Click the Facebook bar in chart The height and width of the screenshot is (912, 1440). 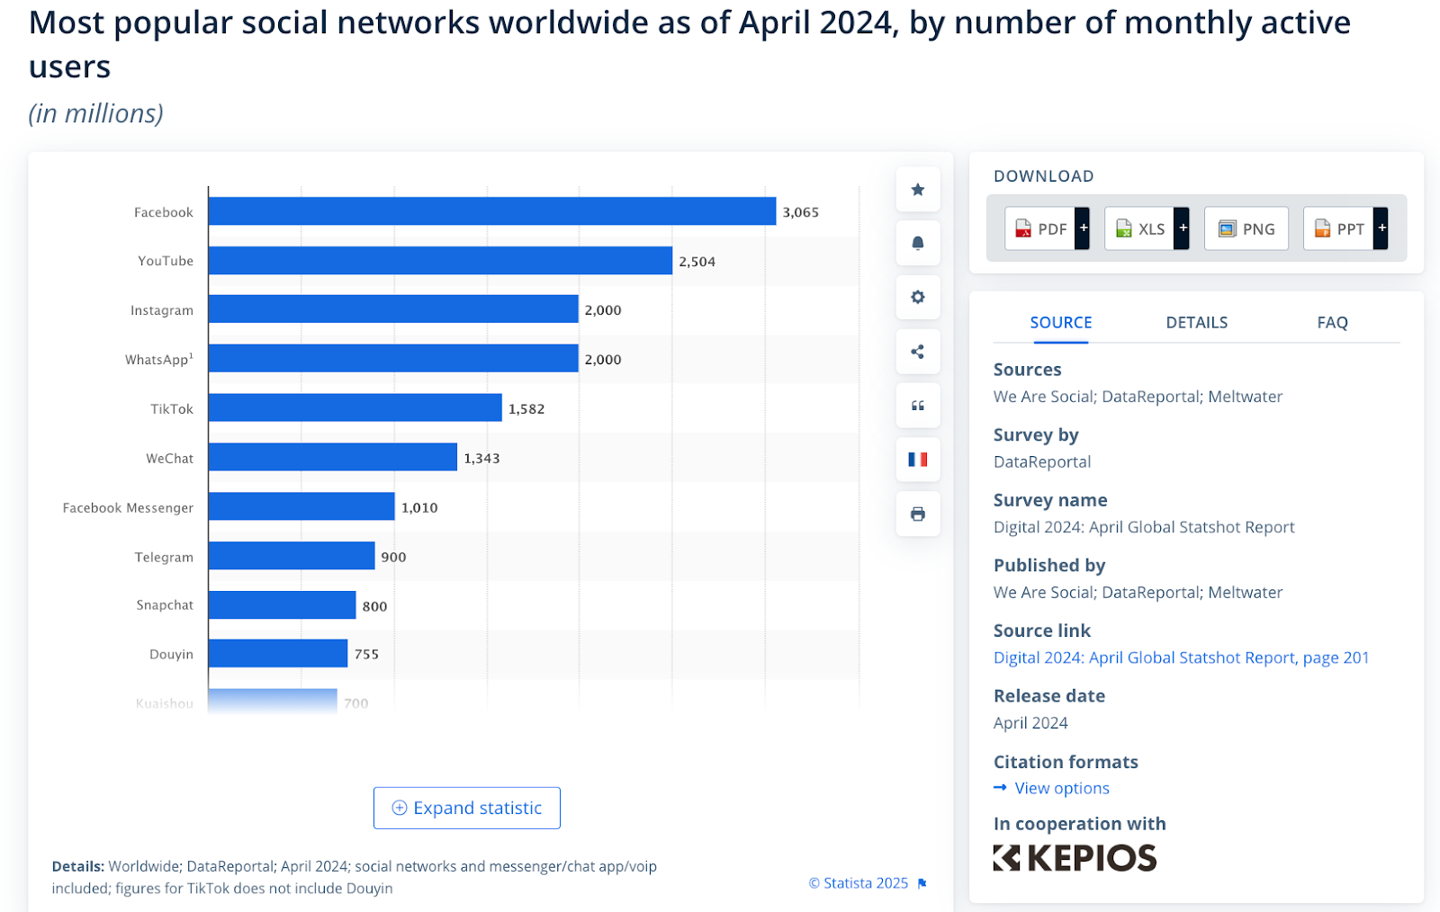(491, 211)
